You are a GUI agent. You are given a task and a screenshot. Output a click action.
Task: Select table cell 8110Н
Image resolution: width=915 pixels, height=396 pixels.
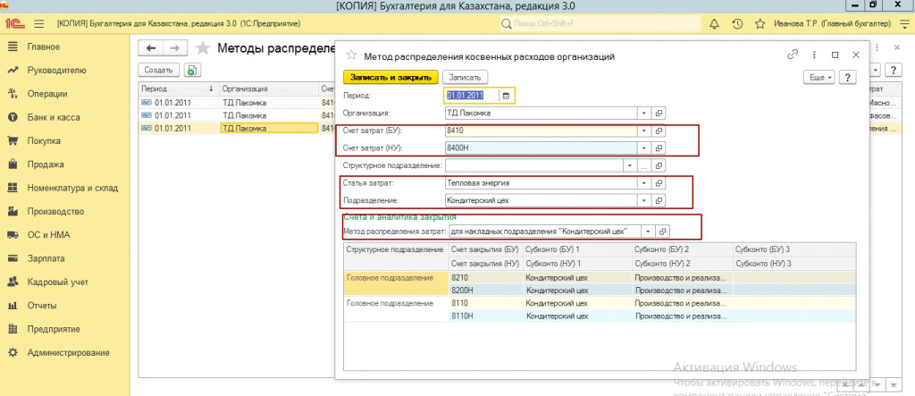(485, 316)
